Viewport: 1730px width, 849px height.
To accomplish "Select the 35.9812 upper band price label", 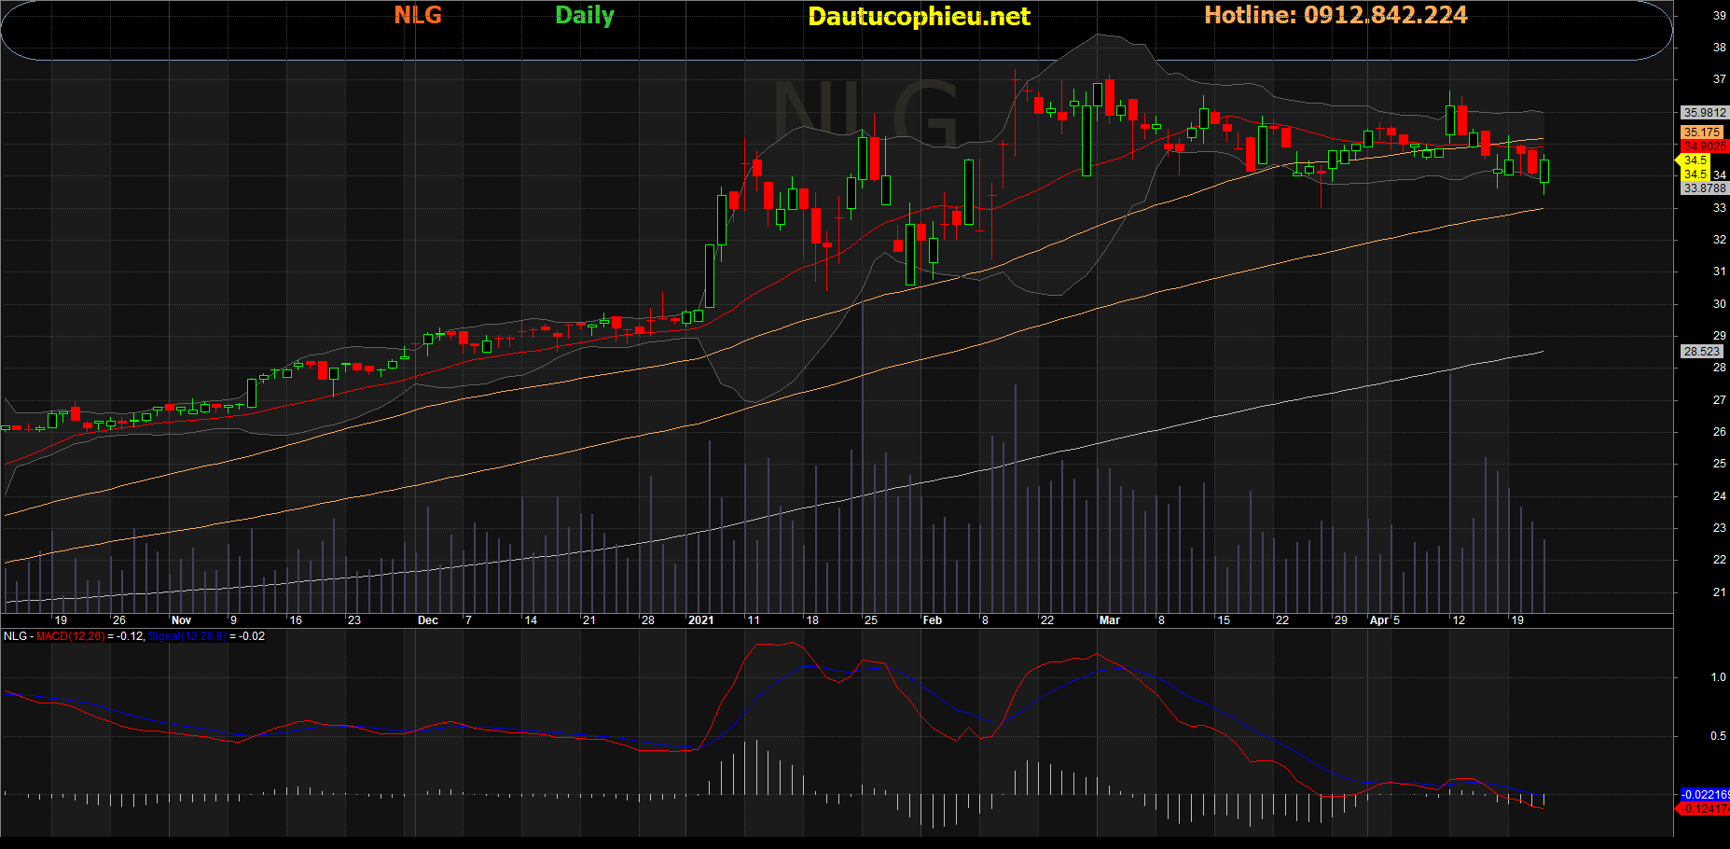I will (1704, 113).
